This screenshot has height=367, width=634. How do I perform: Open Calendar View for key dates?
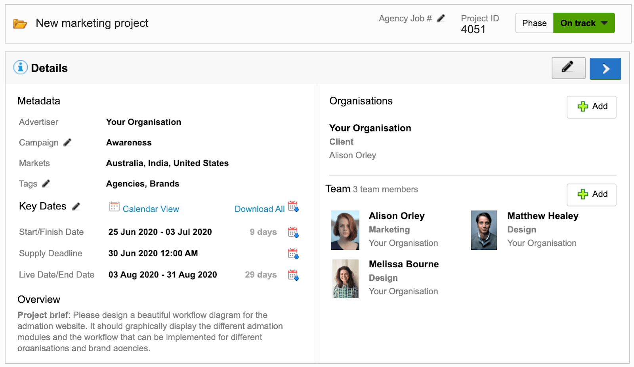pos(151,209)
